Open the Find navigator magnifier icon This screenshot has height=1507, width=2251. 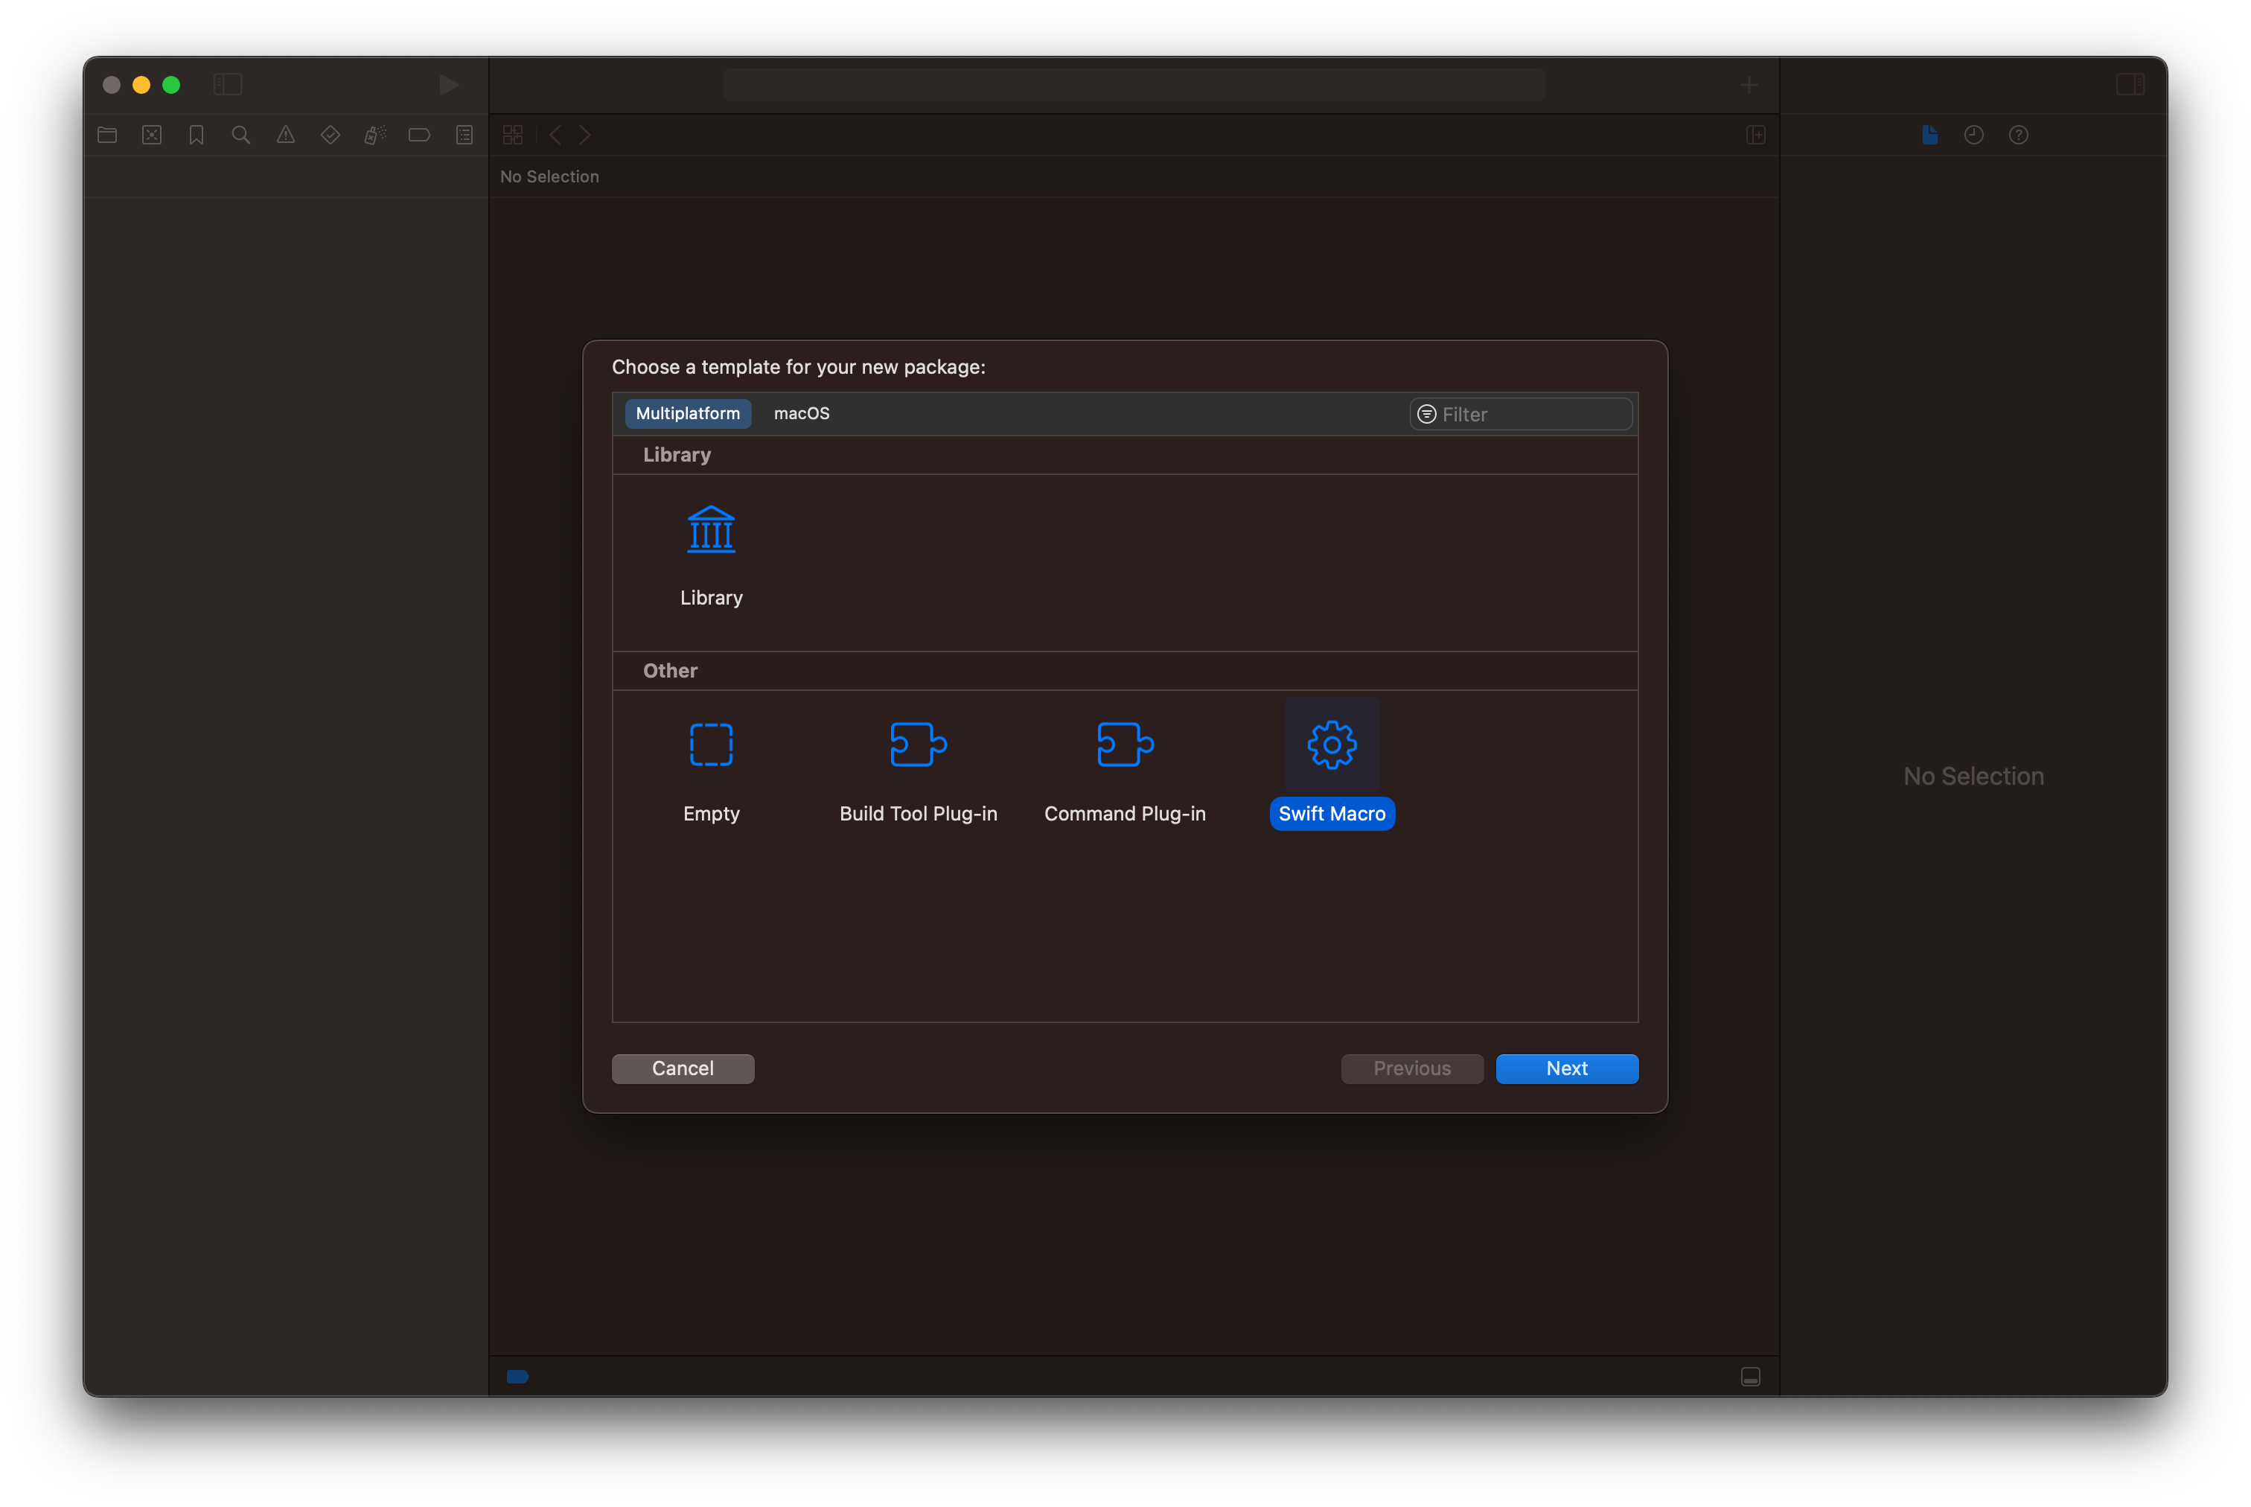[x=241, y=135]
